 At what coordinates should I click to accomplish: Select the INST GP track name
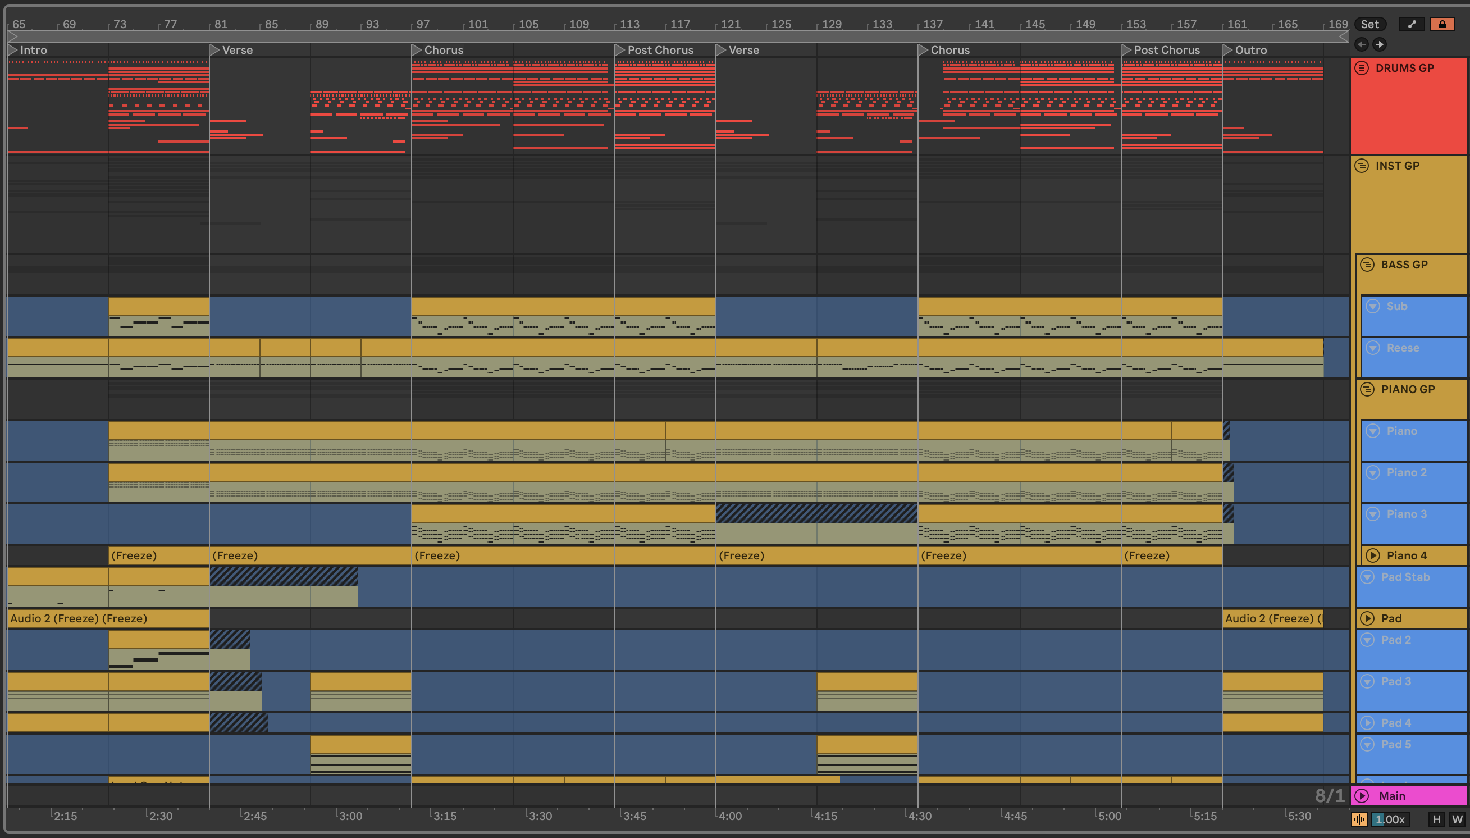click(x=1397, y=166)
